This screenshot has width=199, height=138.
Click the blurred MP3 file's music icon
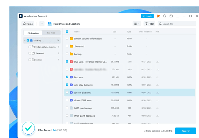[x=71, y=70]
